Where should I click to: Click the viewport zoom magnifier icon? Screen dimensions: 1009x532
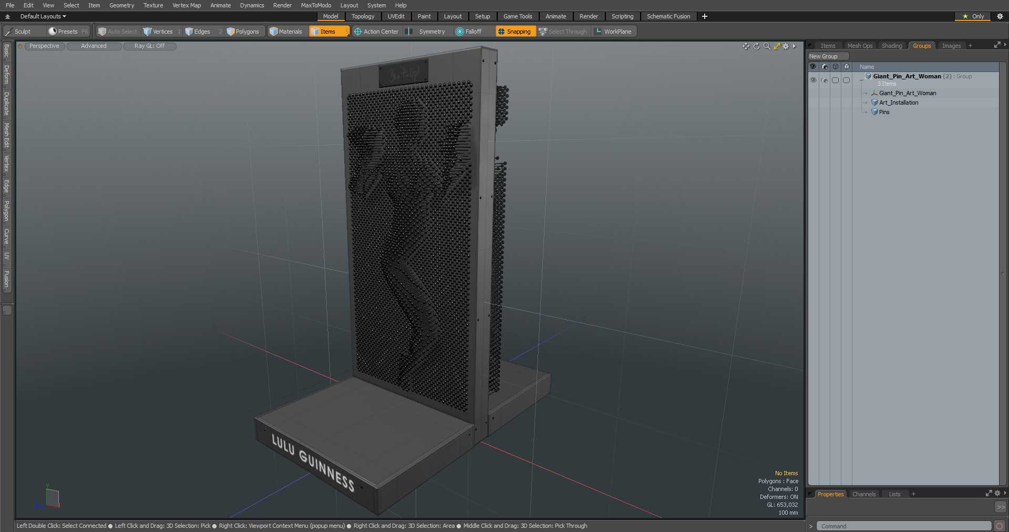pyautogui.click(x=767, y=46)
